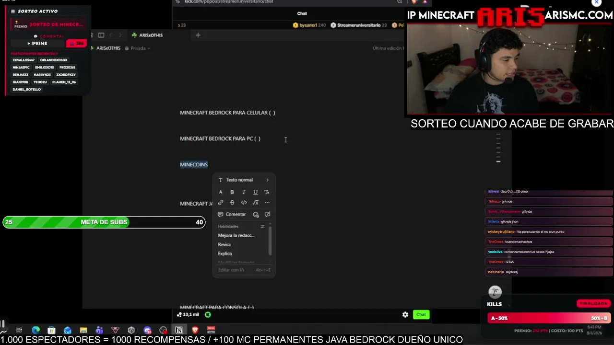Image resolution: width=614 pixels, height=345 pixels.
Task: Open Habilidades settings sliders icon
Action: point(262,227)
